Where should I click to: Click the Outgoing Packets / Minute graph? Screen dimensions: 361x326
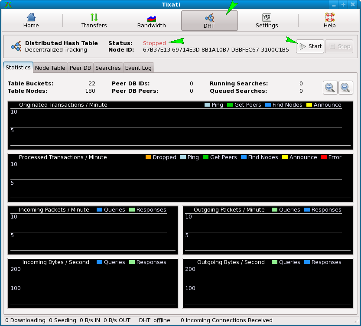click(268, 231)
